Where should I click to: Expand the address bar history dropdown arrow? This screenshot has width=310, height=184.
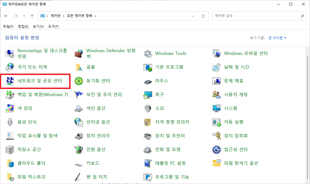(x=193, y=16)
